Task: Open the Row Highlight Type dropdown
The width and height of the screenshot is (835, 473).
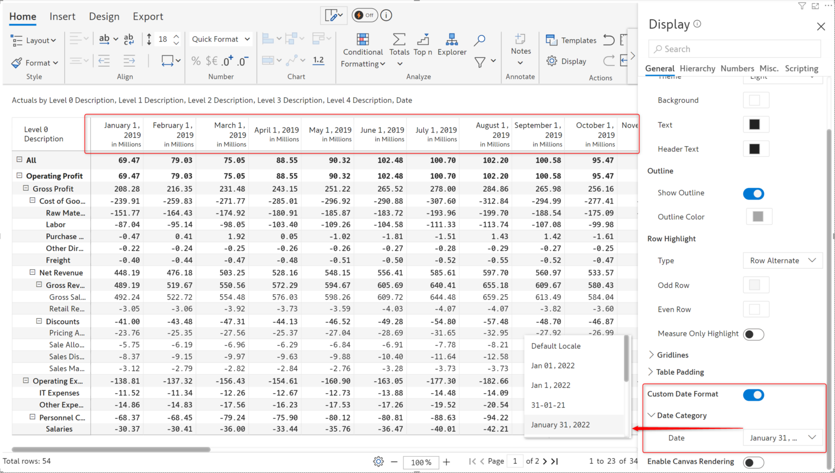Action: click(x=782, y=260)
